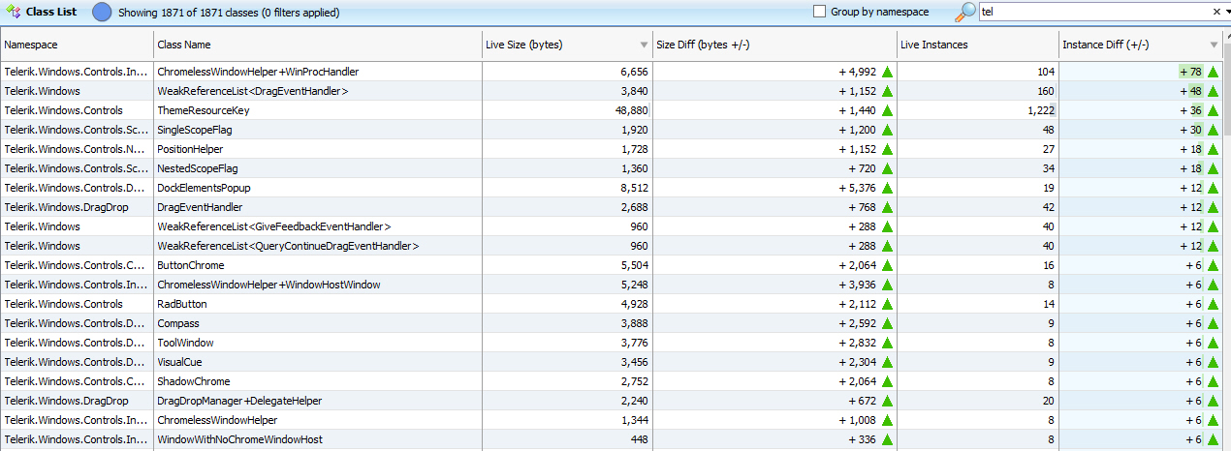Screen dimensions: 1231x451
Task: Open the Instance Diff column filter arrow
Action: (x=1215, y=45)
